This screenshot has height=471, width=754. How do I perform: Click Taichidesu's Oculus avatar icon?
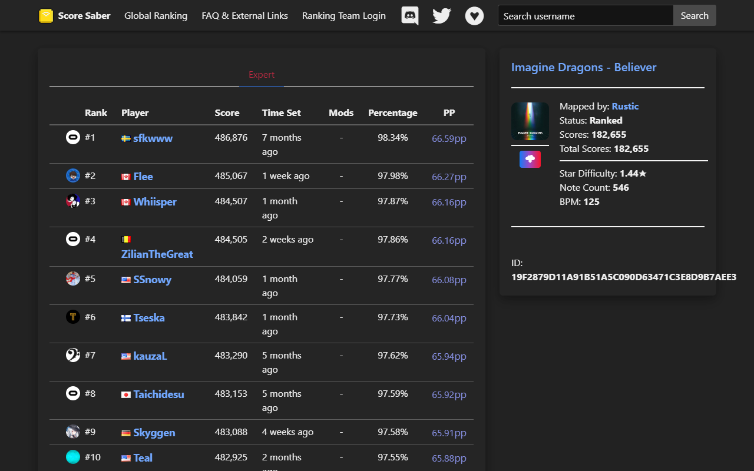point(73,393)
